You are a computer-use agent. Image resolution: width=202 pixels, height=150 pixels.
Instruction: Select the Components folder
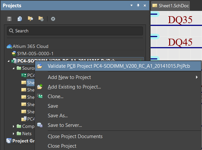point(28,126)
